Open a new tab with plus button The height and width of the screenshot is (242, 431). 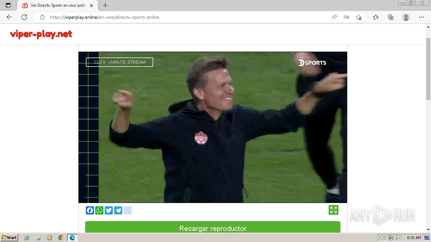[105, 5]
